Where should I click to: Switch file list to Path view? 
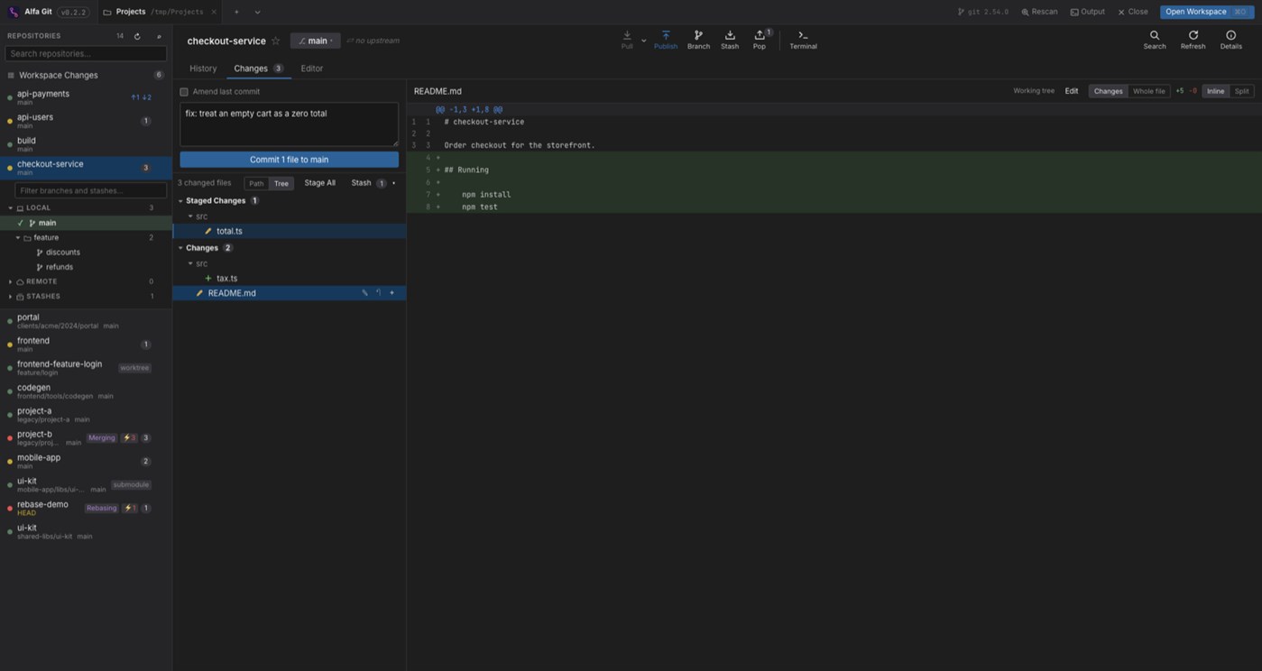coord(256,183)
